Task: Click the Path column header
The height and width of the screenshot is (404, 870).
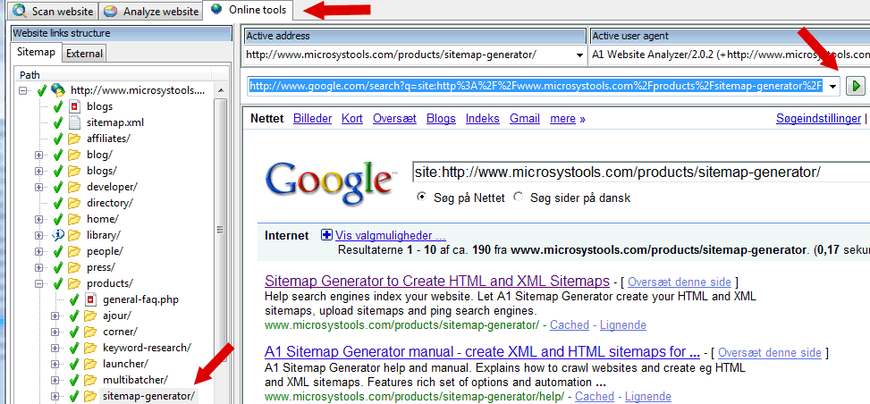Action: [x=113, y=74]
